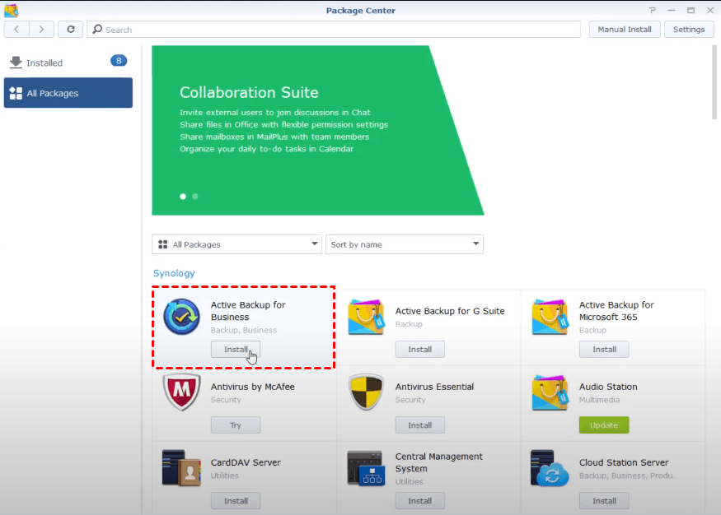Open the Sort by name dropdown
This screenshot has height=515, width=721.
(404, 244)
